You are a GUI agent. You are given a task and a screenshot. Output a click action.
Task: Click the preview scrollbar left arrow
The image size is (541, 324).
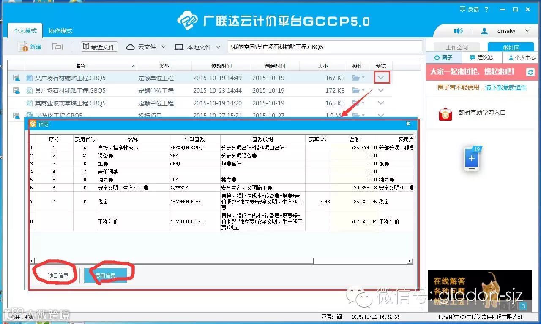click(32, 261)
